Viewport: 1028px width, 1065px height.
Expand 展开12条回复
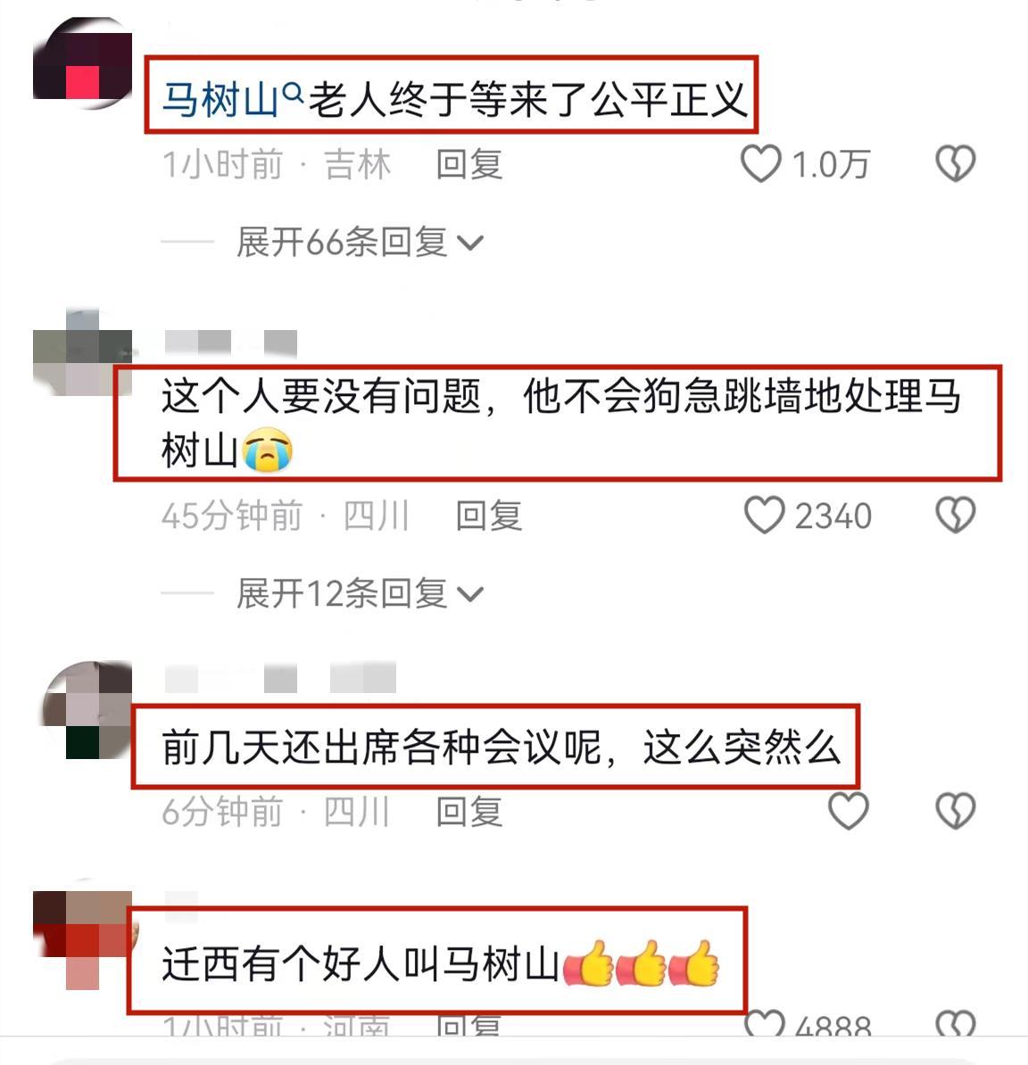360,594
